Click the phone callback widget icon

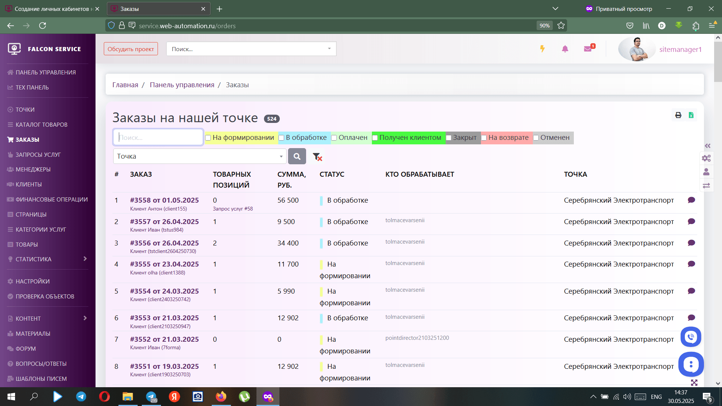pos(690,337)
